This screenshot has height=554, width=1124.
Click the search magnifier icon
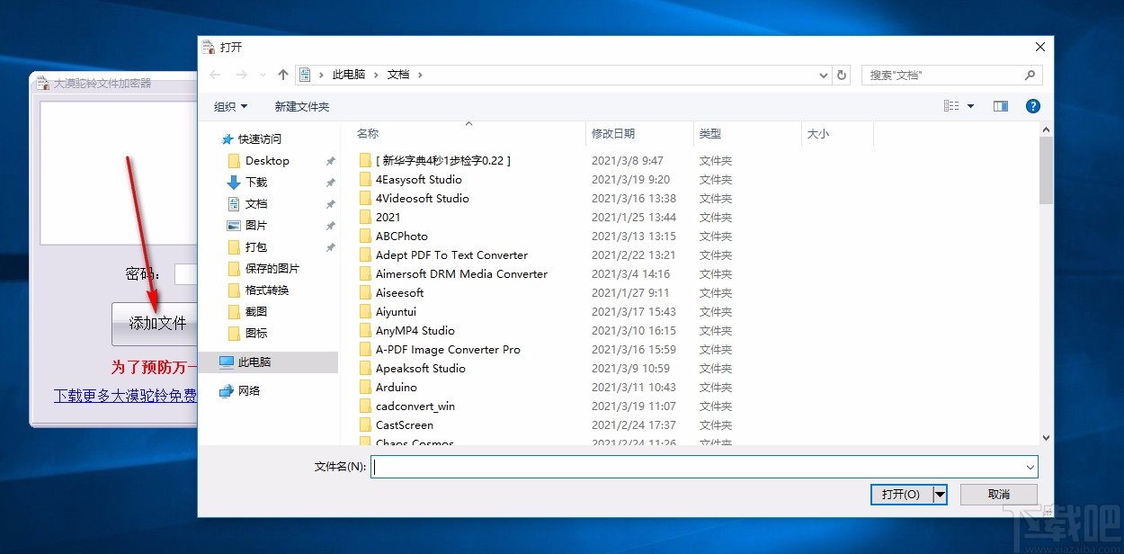1030,75
